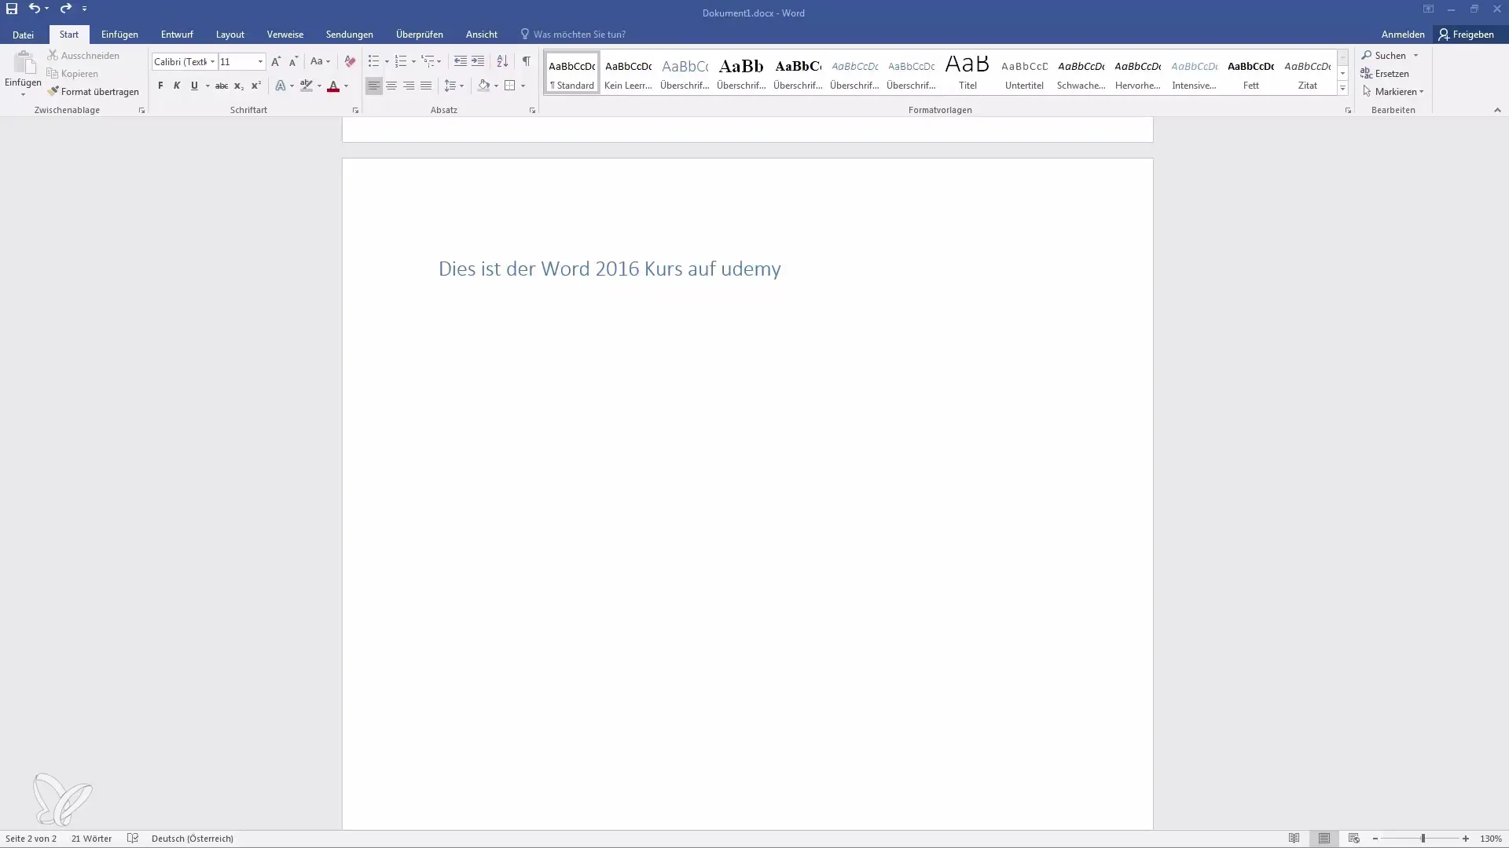Apply paragraph shading with the paint bucket

[x=484, y=86]
